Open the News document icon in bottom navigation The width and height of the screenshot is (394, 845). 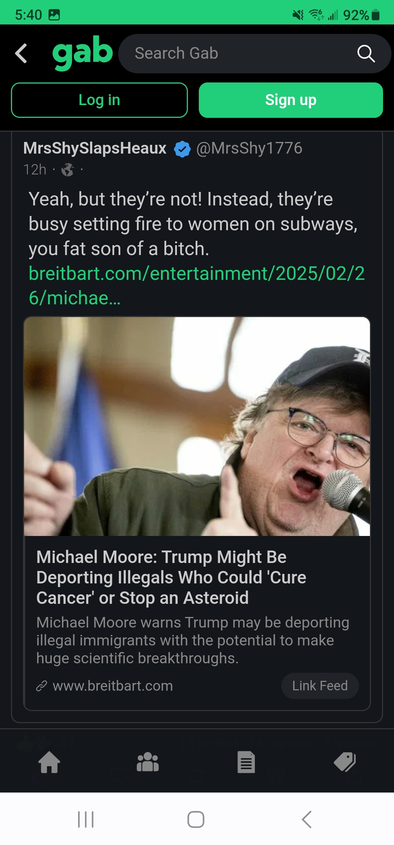[x=246, y=762]
